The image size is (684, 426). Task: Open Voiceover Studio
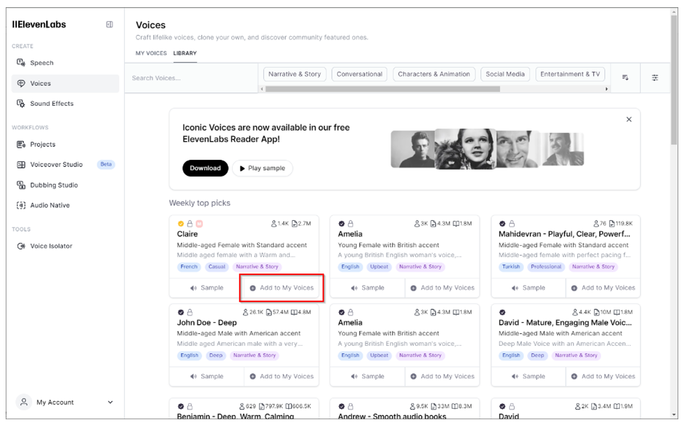pos(65,164)
